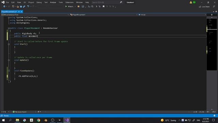218x123 pixels.
Task: Open the Extensions menu
Action: pyautogui.click(x=69, y=2)
